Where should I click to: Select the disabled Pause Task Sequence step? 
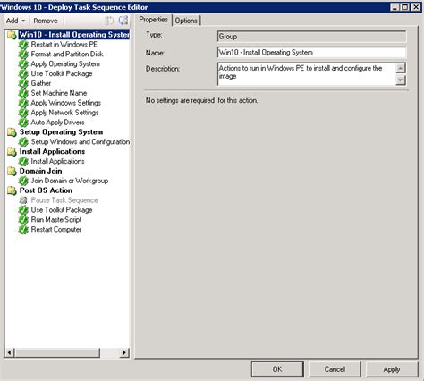coord(64,200)
